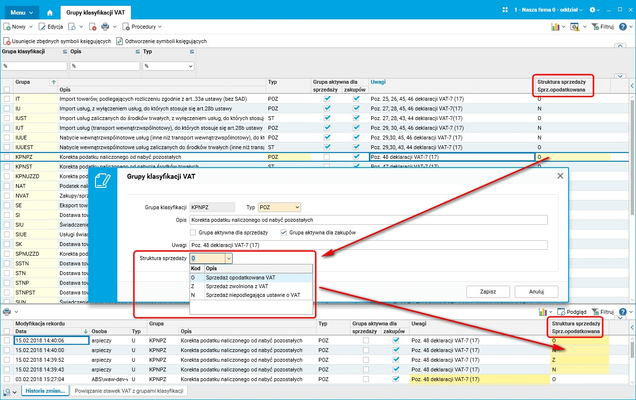
Task: Open the settings gear in title bar
Action: [592, 10]
